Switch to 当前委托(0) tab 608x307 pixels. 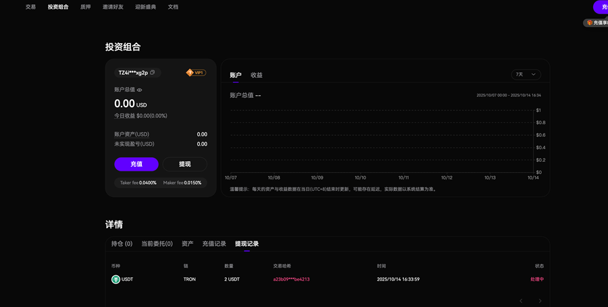click(157, 244)
